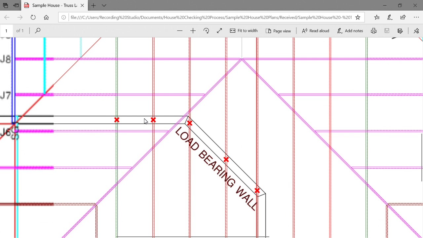Open the Favorites hub
Image resolution: width=423 pixels, height=238 pixels.
377,18
